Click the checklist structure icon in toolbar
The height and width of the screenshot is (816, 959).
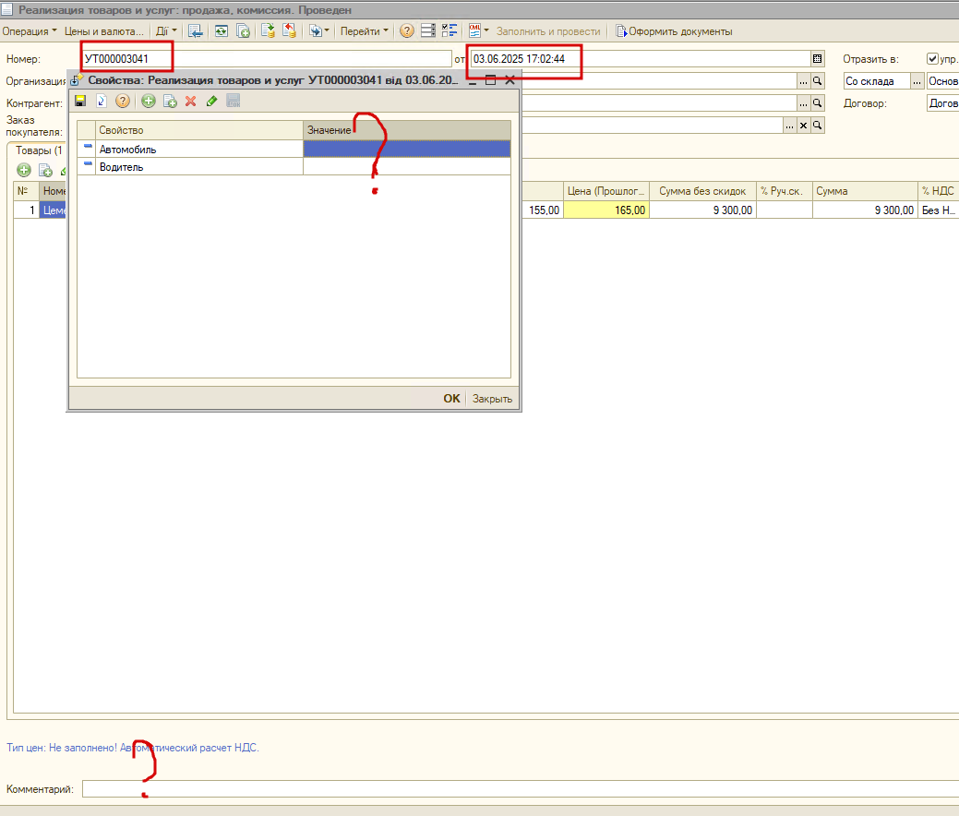coord(450,30)
